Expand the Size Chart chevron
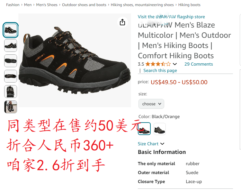 (x=162, y=144)
